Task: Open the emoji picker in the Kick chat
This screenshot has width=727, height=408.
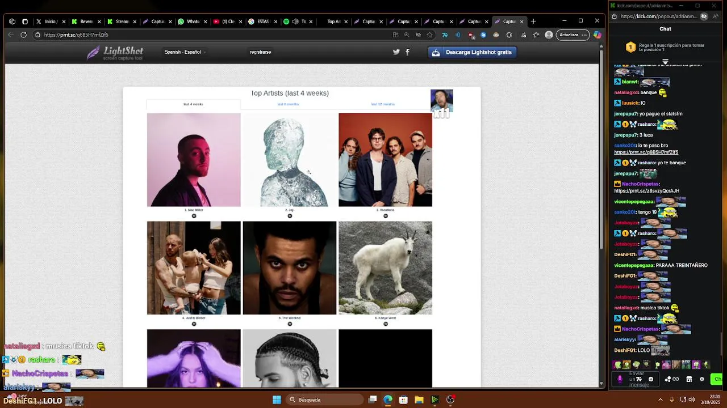Action: [x=651, y=379]
